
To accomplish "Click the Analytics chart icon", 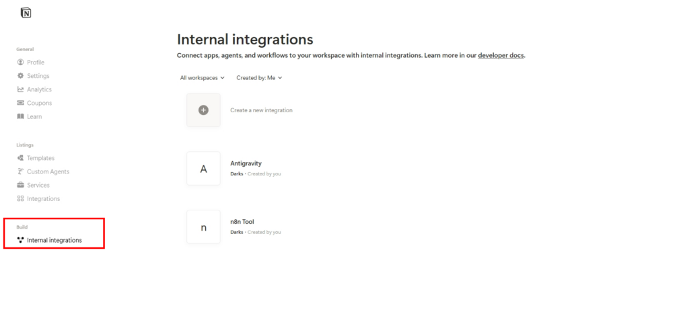I will [x=20, y=89].
